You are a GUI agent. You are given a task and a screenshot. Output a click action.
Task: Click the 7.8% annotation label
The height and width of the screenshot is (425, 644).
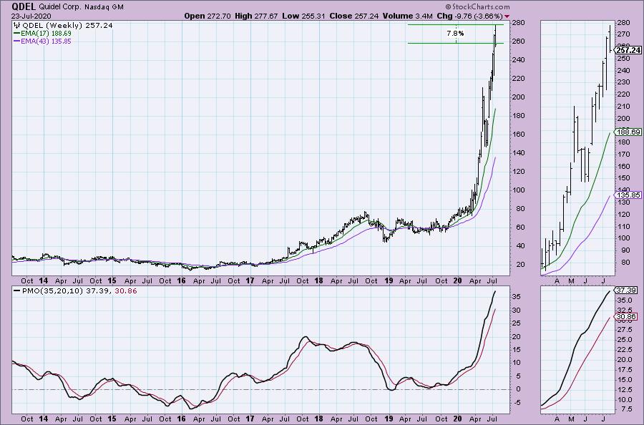pos(455,33)
